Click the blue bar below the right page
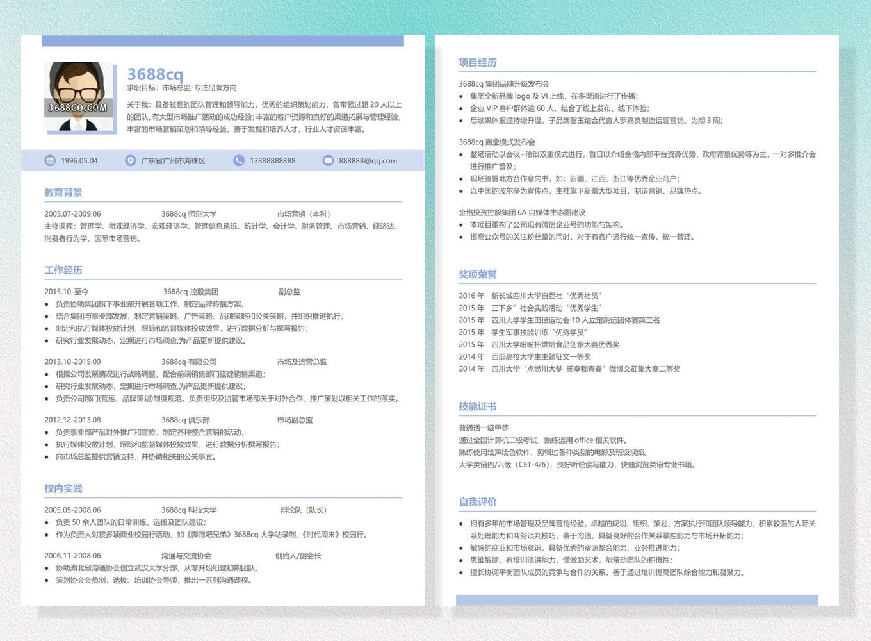Screen dimensions: 871x641 pyautogui.click(x=637, y=600)
